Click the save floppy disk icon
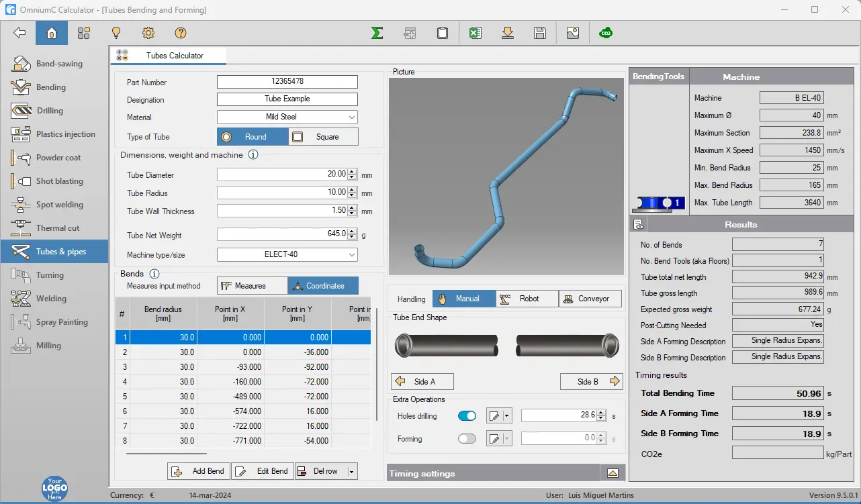861x504 pixels. coord(539,33)
